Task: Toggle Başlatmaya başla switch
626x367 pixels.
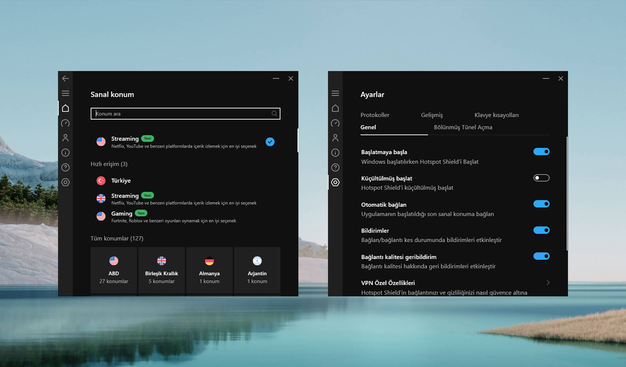Action: tap(542, 152)
